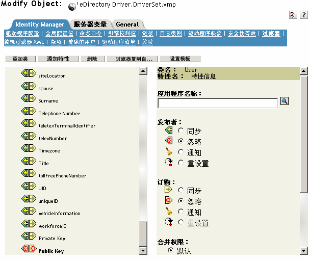Select publisher 忽略 radio button
Viewport: 310px width, 261px height.
tap(180, 141)
